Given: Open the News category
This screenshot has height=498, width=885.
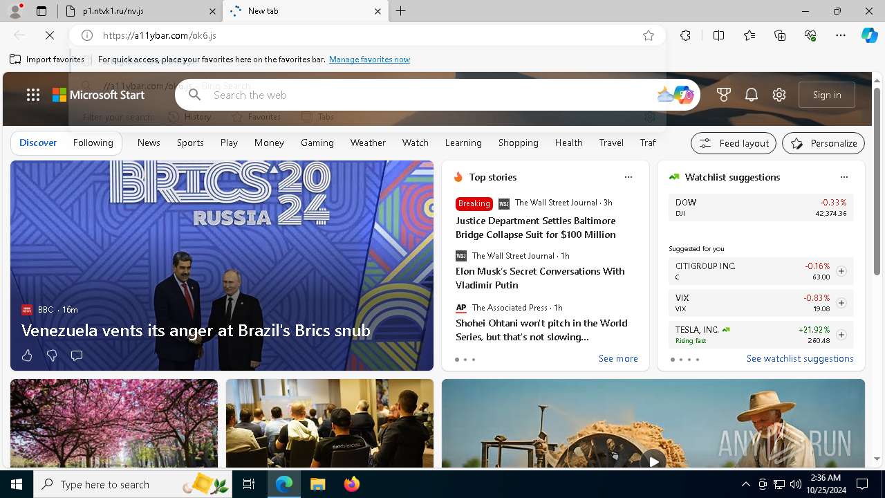Looking at the screenshot, I should [x=149, y=142].
